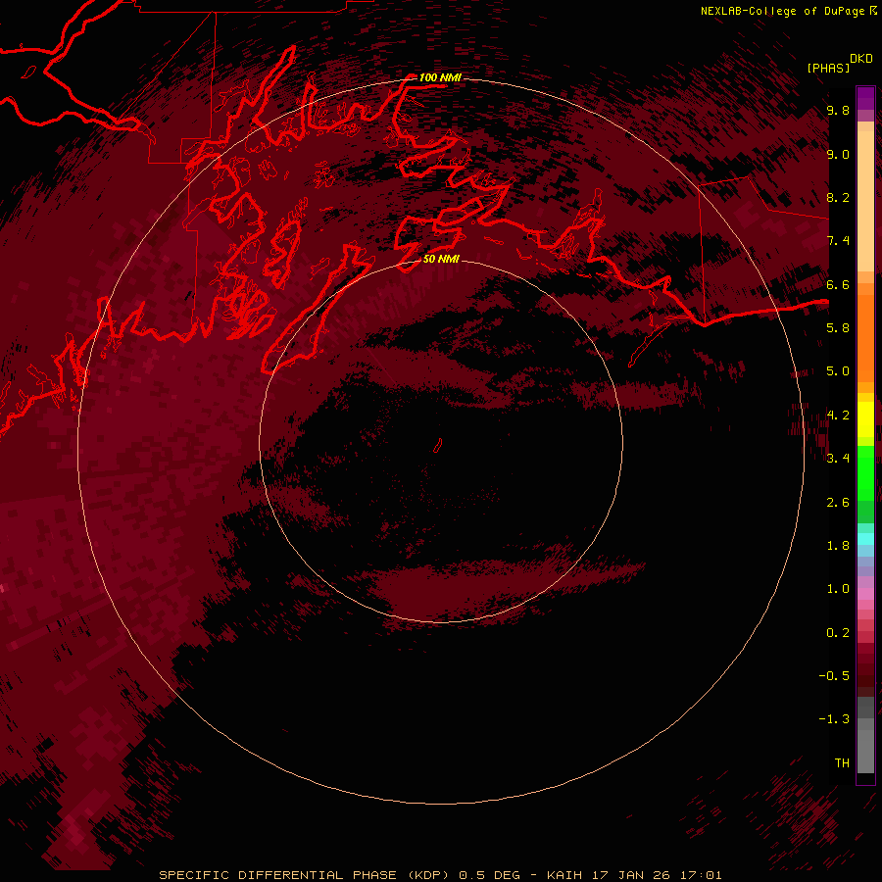Click the 1.8 scale value label

point(838,546)
